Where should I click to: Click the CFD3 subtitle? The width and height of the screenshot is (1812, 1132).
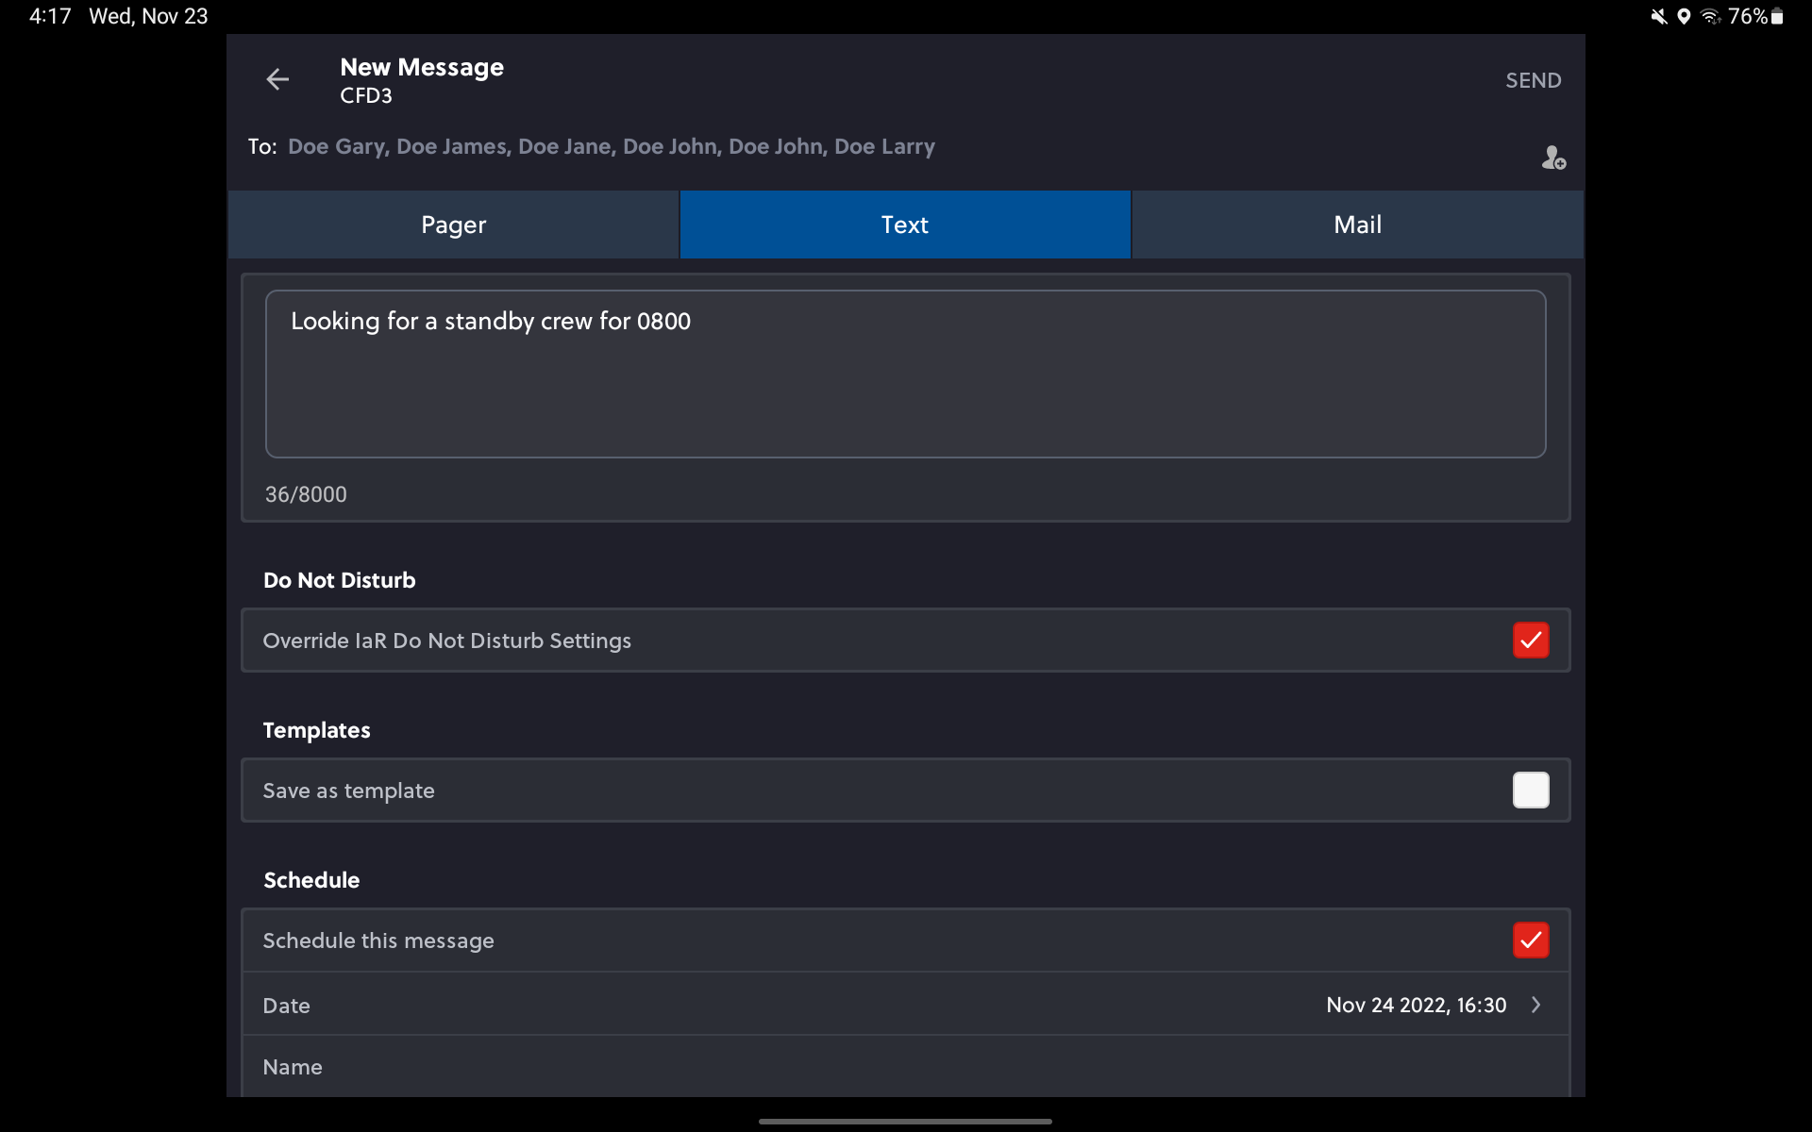click(366, 96)
